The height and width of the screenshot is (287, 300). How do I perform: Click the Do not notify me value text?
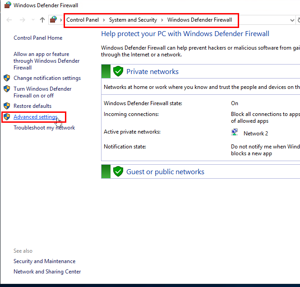[265, 150]
